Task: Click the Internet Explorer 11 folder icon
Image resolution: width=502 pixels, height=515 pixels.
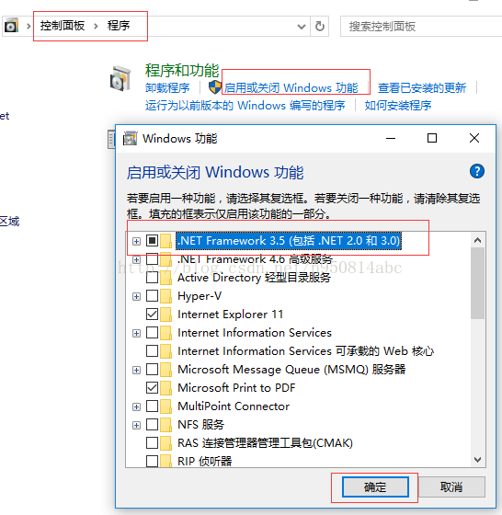Action: tap(166, 315)
